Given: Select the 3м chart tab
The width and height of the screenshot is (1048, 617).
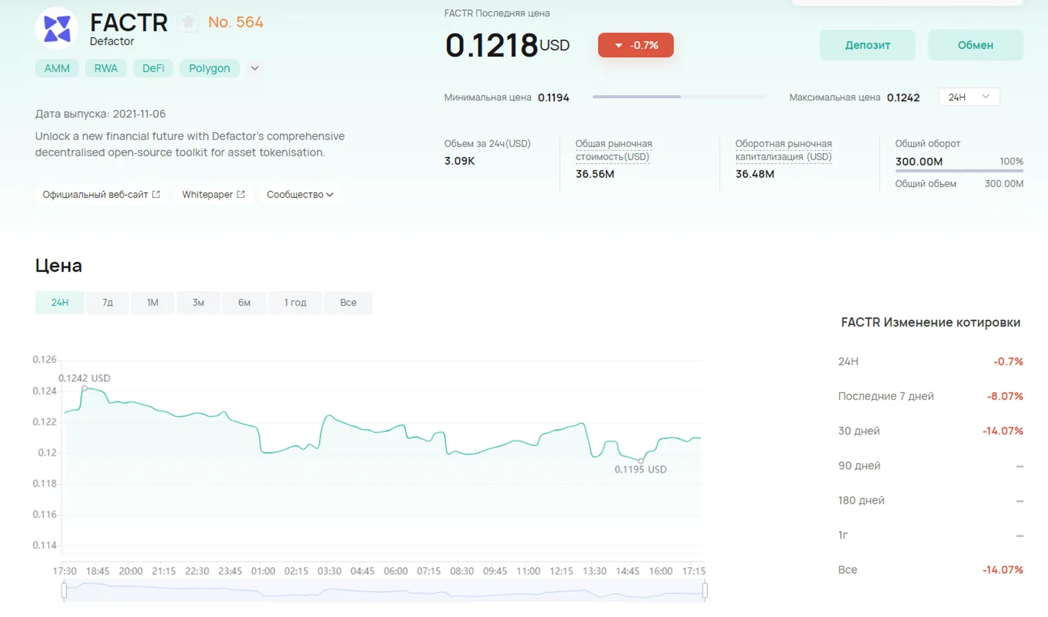Looking at the screenshot, I should click(198, 302).
